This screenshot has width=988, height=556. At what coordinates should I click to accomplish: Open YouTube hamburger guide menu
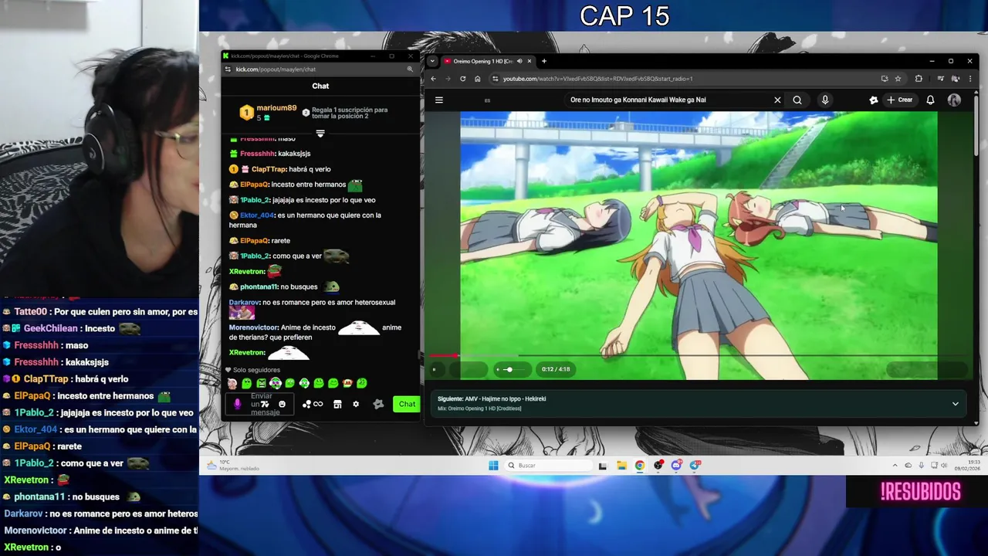[438, 100]
